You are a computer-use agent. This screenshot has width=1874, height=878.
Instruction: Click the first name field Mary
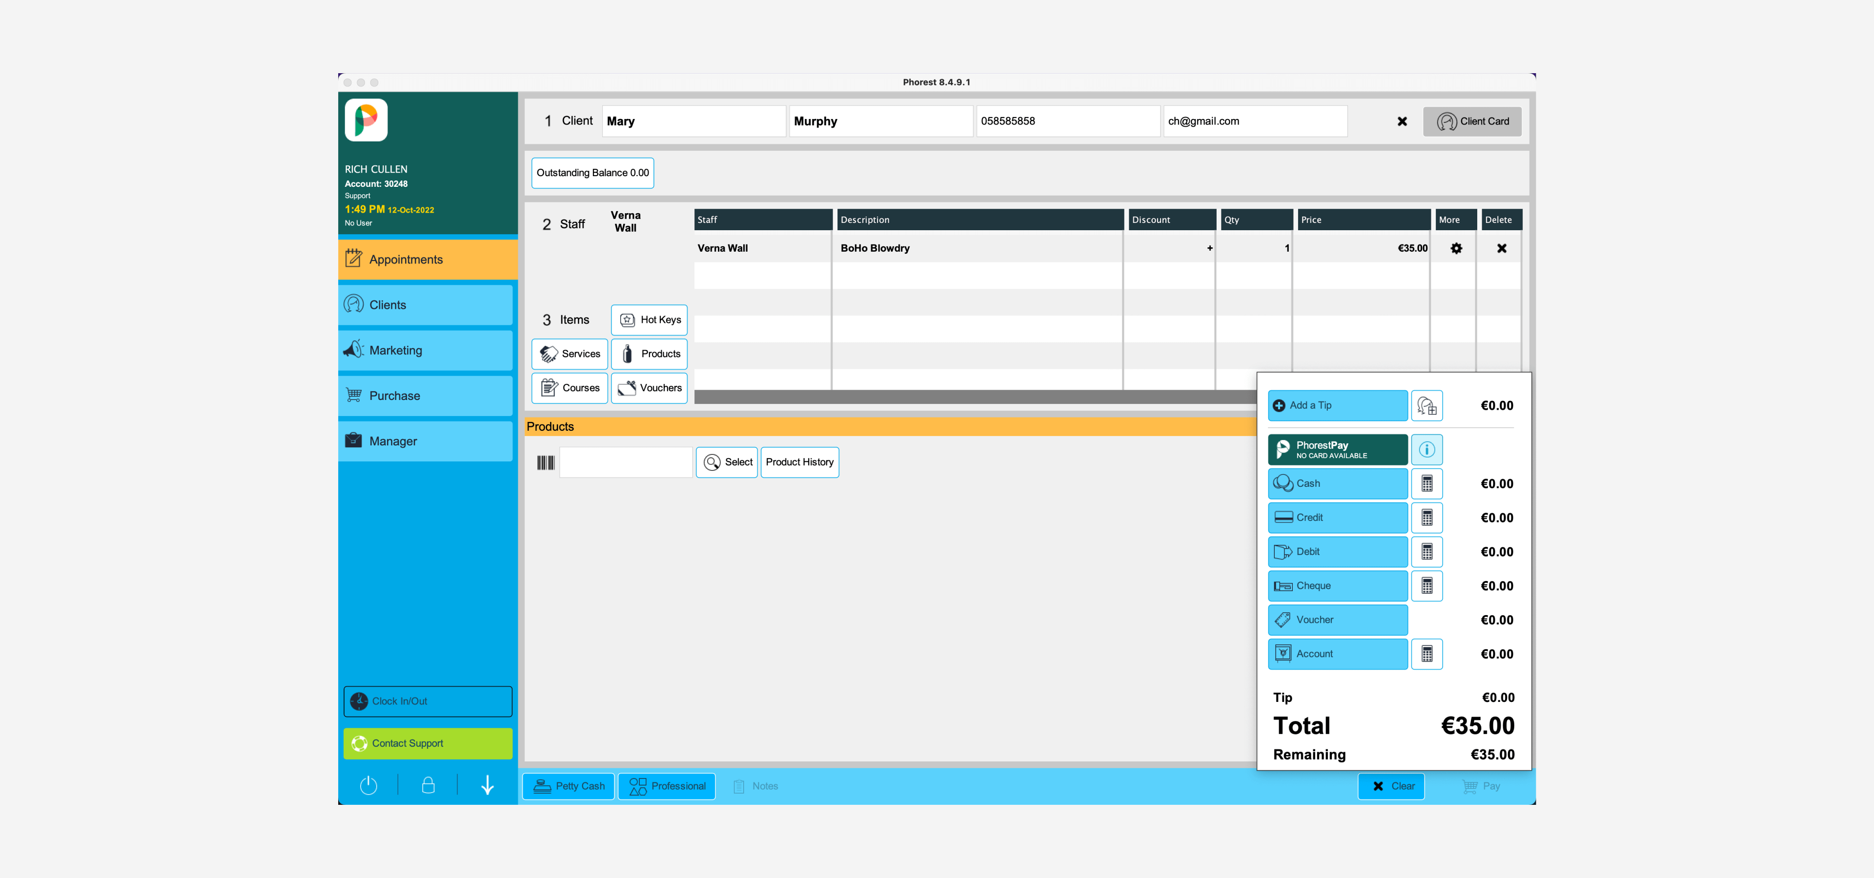click(x=694, y=121)
